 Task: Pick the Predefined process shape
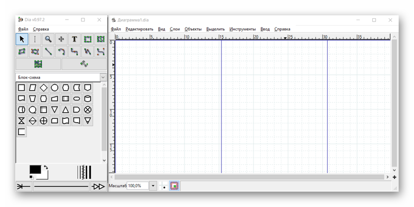66,99
